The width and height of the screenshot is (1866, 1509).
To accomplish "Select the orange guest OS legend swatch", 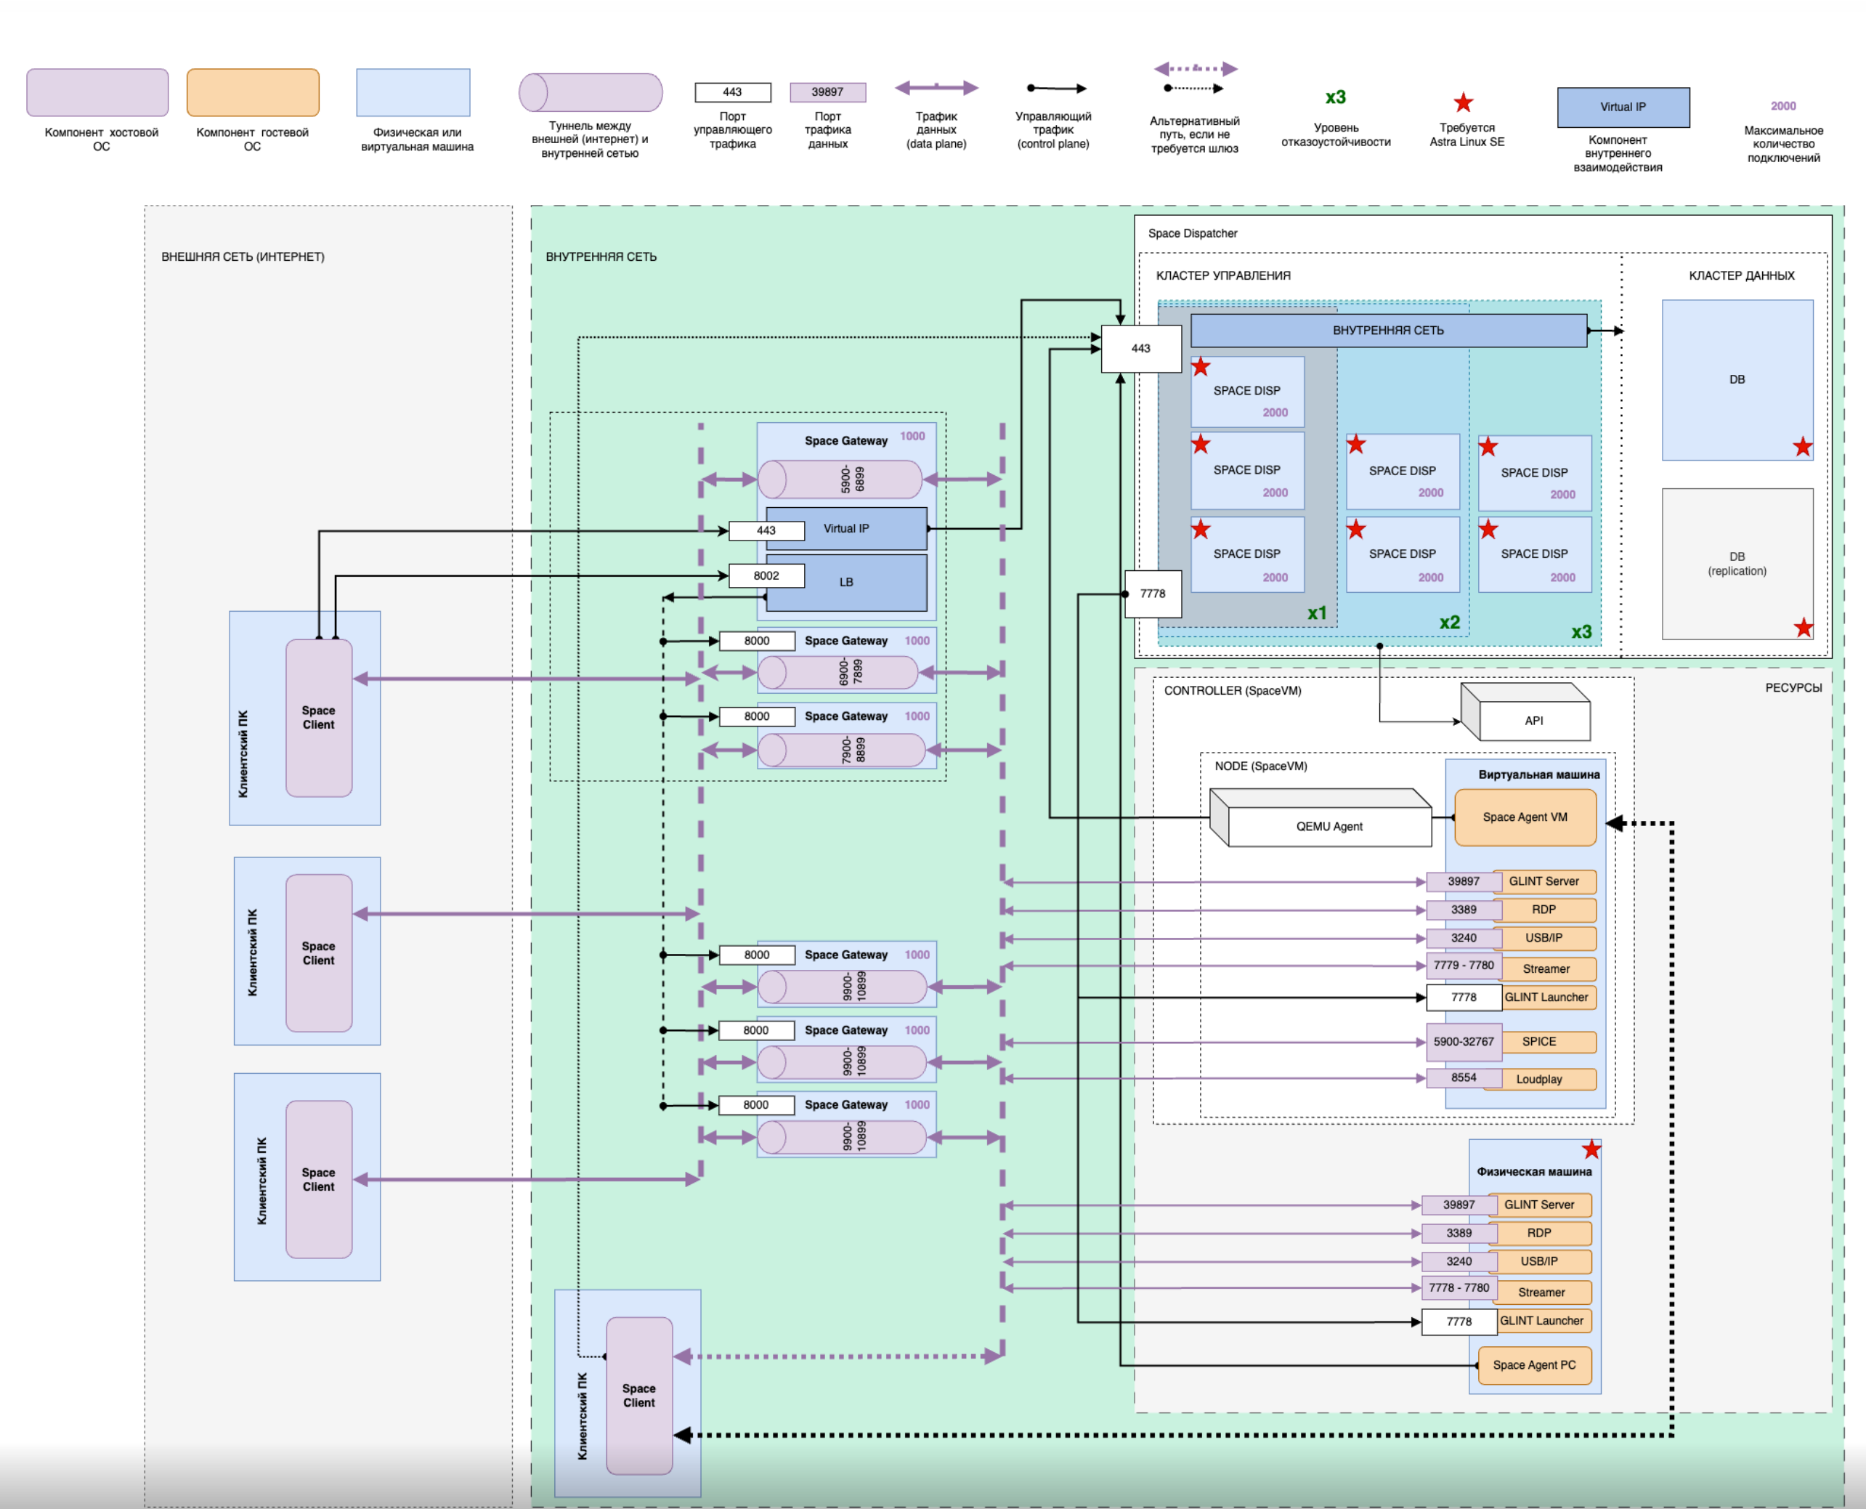I will coord(253,92).
